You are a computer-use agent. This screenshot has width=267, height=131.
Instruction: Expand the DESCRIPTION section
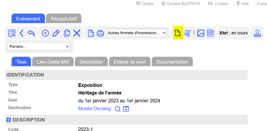[x=9, y=120]
